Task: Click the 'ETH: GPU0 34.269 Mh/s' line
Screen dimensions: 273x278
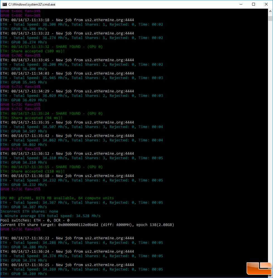Action: [24, 274]
